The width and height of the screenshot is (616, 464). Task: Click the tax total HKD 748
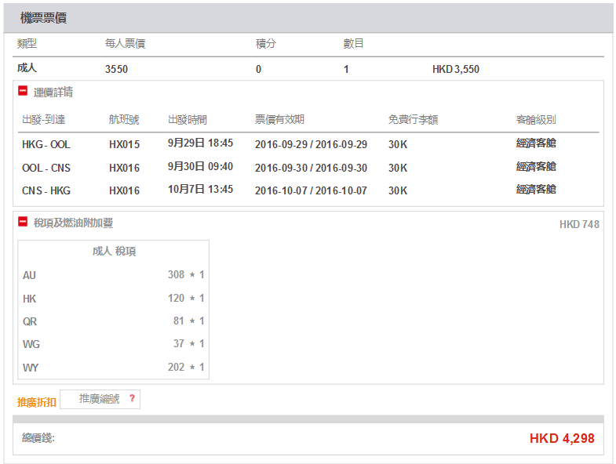[x=579, y=224]
